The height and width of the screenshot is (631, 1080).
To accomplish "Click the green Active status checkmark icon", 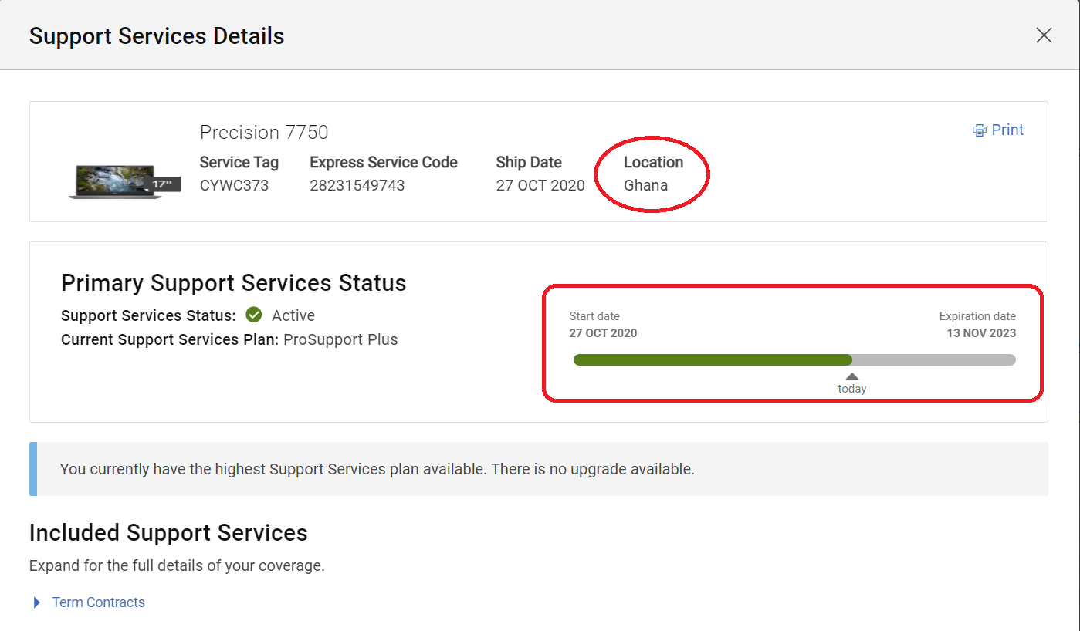I will (254, 315).
